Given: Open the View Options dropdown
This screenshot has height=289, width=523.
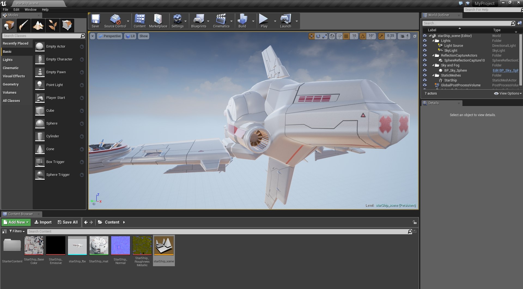Looking at the screenshot, I should (508, 94).
